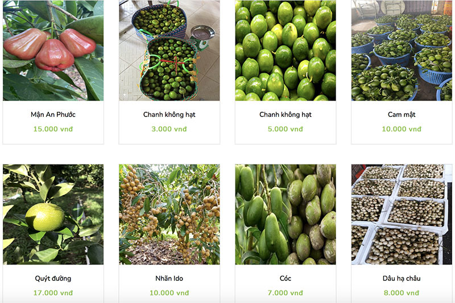Viewport: 455px width, 303px height.
Task: Select the 17.000 vnđ price
Action: pyautogui.click(x=53, y=293)
